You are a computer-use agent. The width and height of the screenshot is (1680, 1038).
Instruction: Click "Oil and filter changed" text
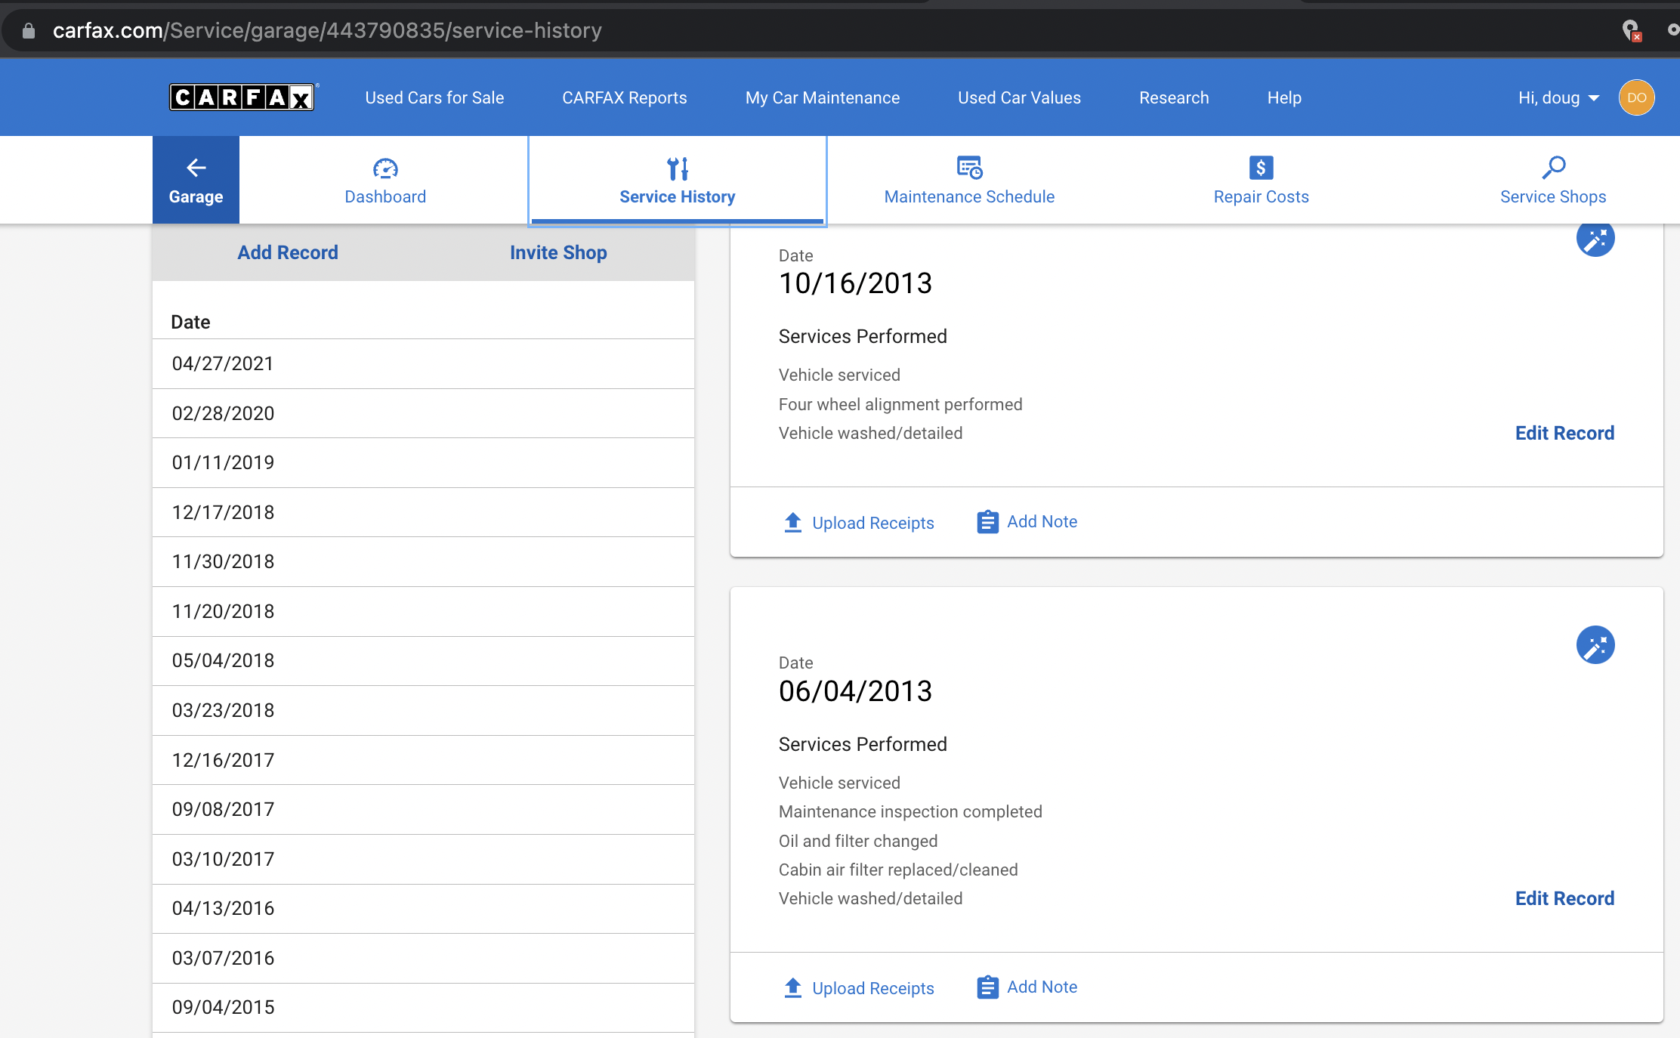pyautogui.click(x=858, y=841)
